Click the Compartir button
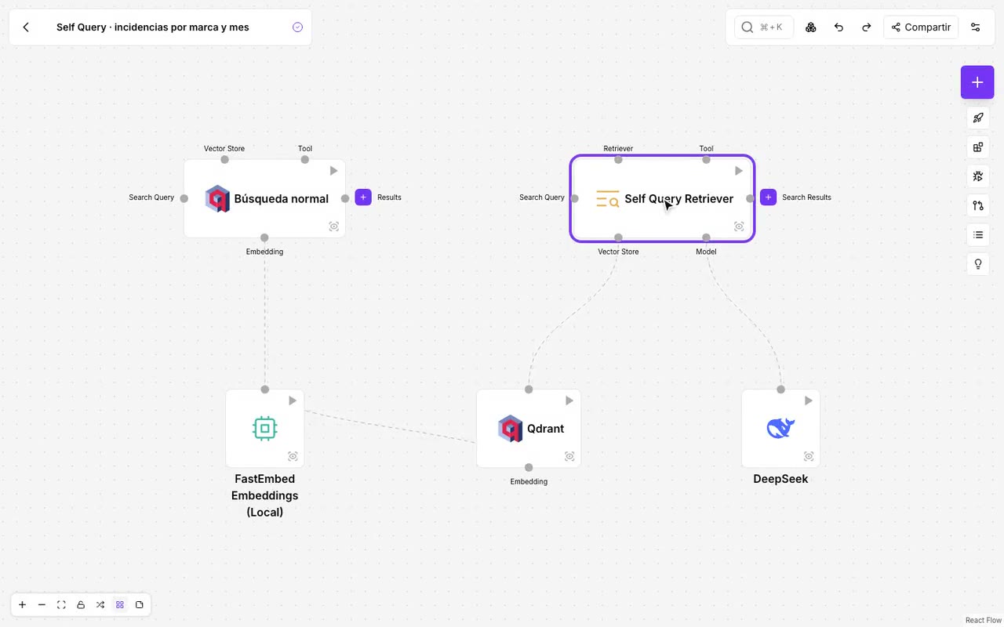This screenshot has height=627, width=1004. point(921,27)
